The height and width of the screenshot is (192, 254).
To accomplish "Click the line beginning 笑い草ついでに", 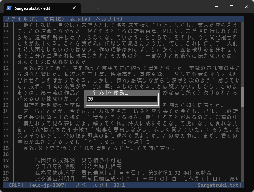I will tap(128, 136).
